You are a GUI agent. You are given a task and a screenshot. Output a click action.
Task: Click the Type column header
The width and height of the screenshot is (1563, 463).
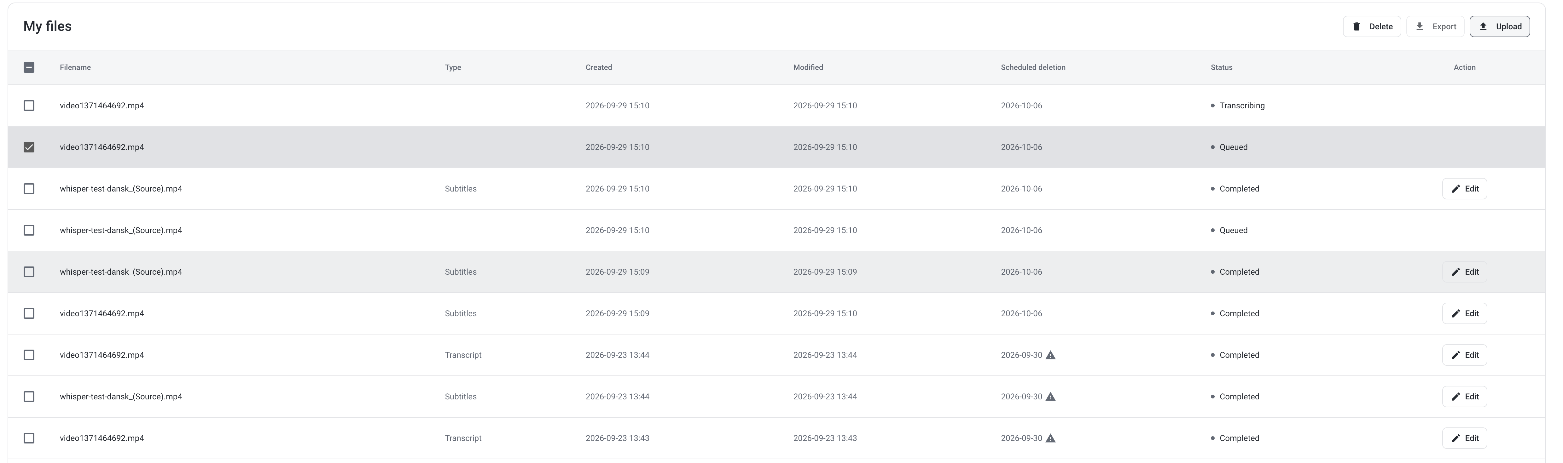pyautogui.click(x=453, y=67)
